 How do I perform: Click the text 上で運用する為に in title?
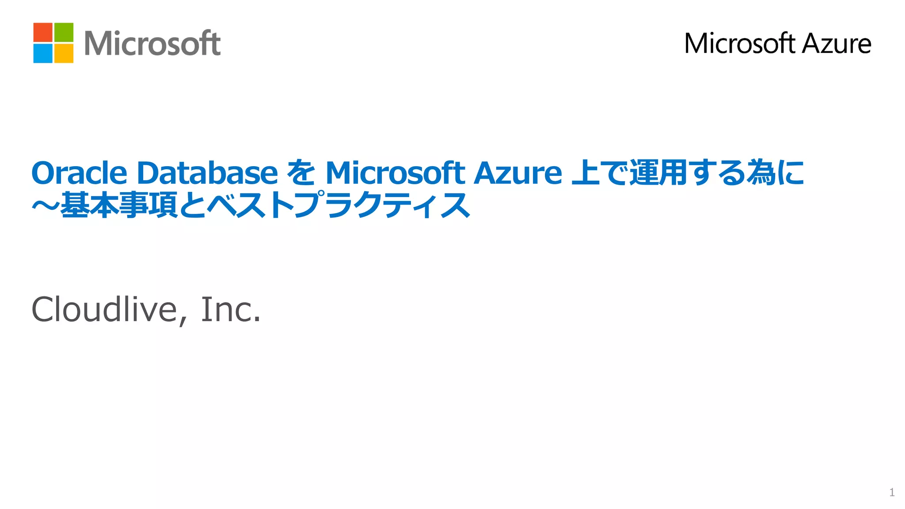[688, 173]
